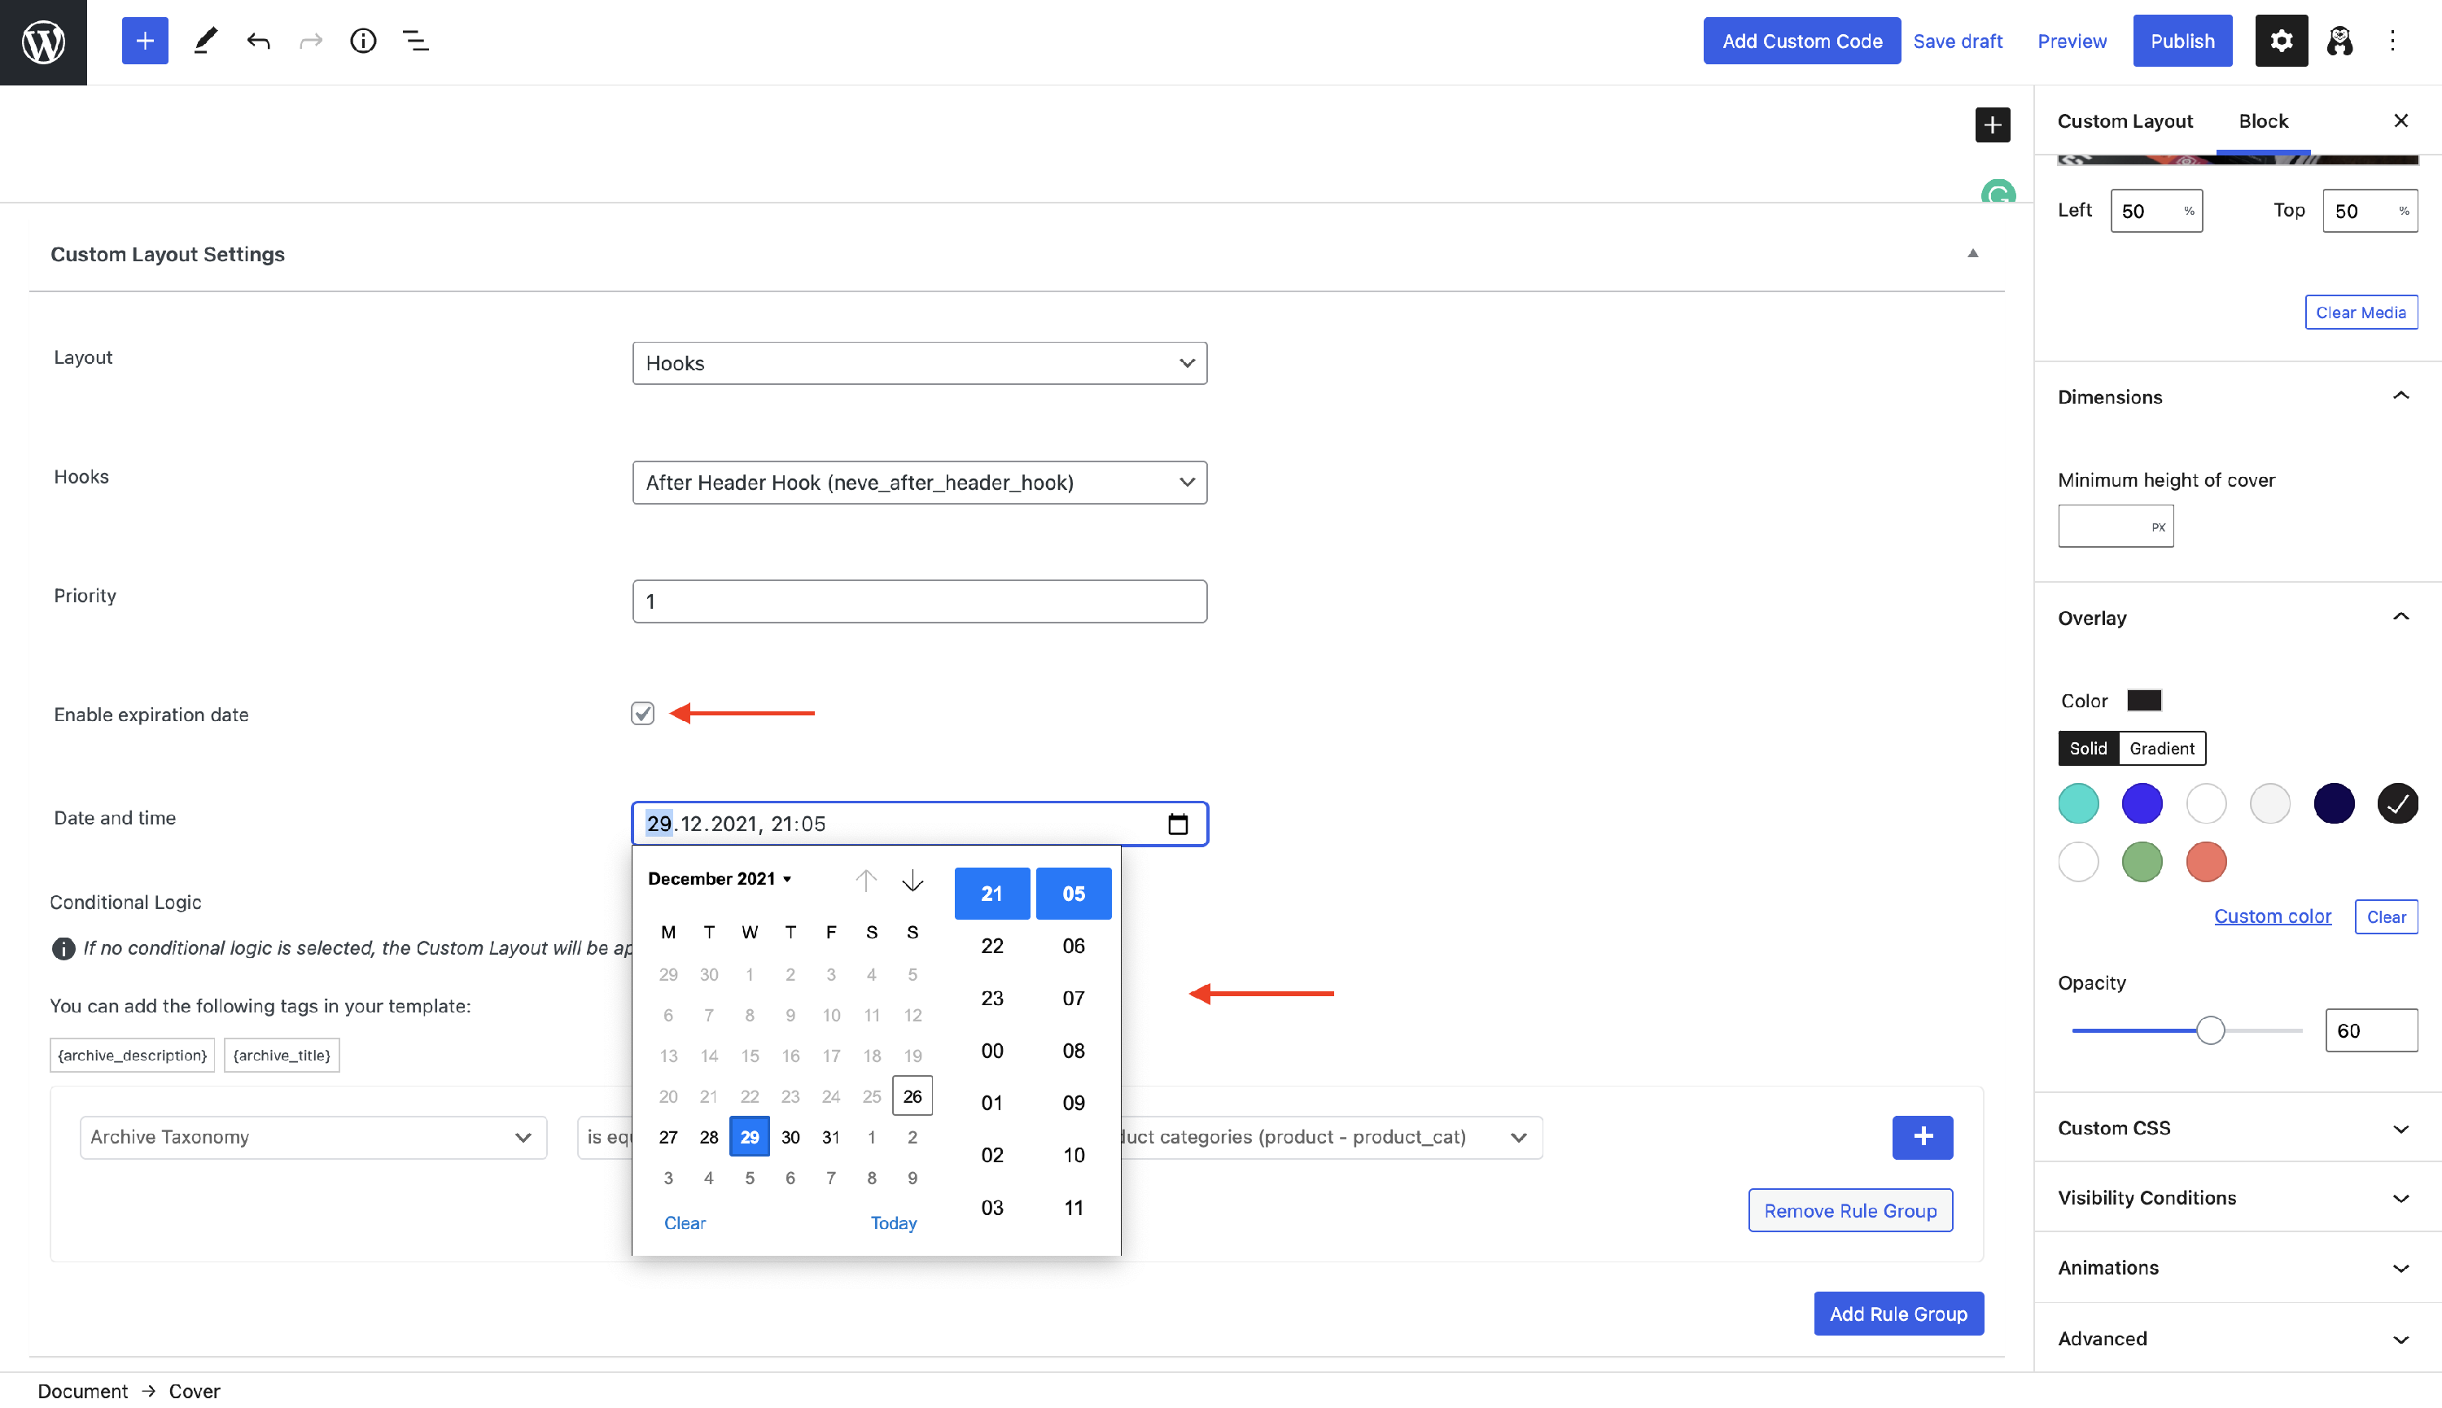
Task: Open the Layout dropdown showing Hooks
Action: pos(919,363)
